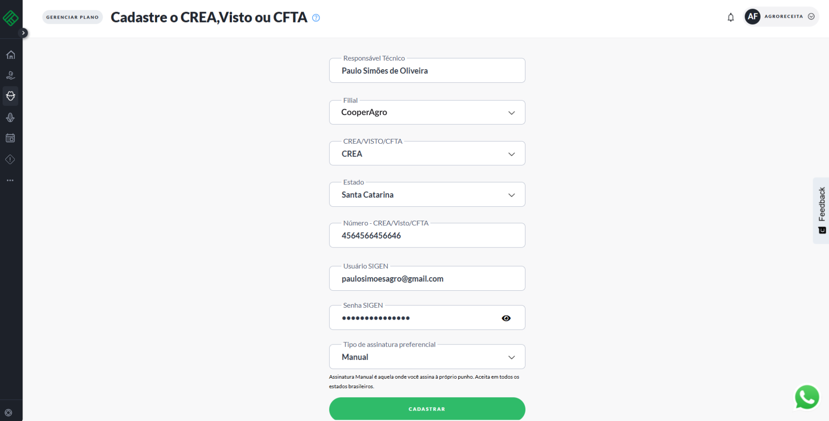Click the farmer hat sidebar icon

(11, 96)
